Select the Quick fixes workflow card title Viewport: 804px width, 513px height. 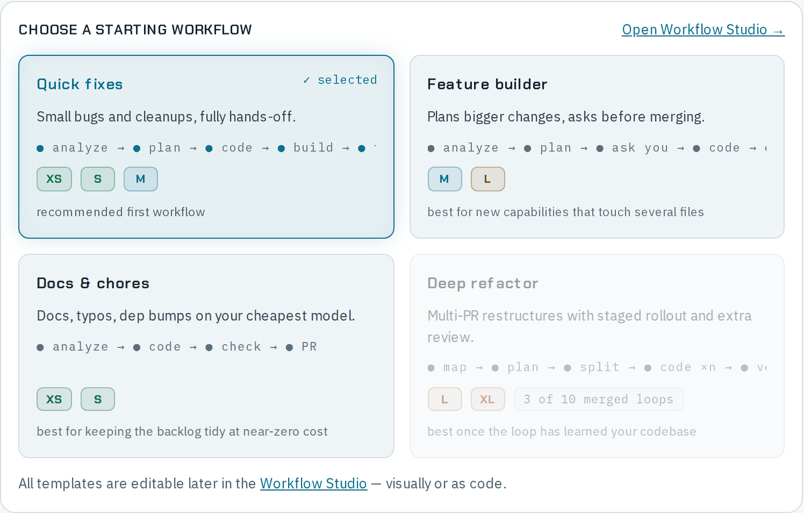[80, 84]
